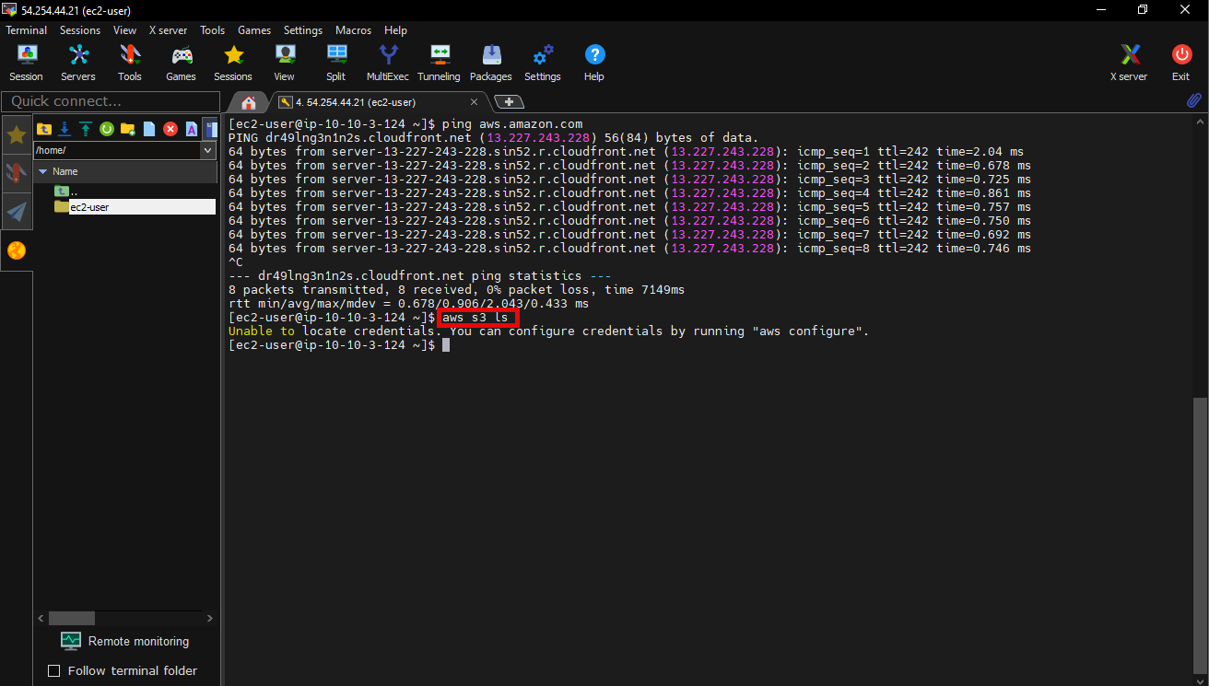This screenshot has height=686, width=1209.
Task: Close the 54.254.44.21 session tab
Action: (x=475, y=102)
